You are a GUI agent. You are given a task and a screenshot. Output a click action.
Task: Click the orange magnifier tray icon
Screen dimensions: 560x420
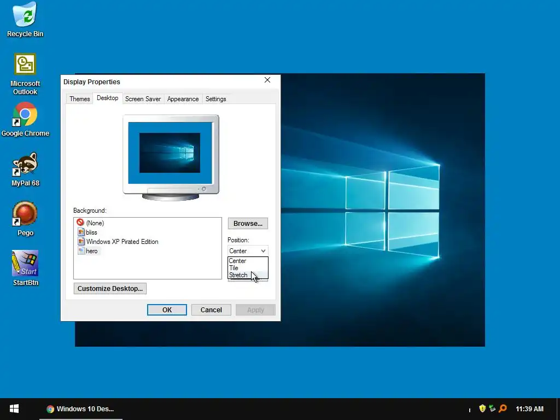coord(503,408)
